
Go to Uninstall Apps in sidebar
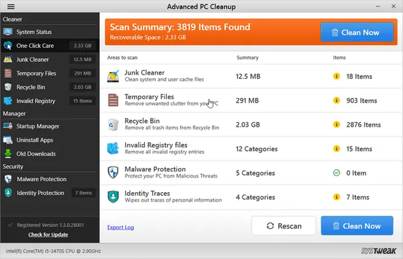click(35, 140)
